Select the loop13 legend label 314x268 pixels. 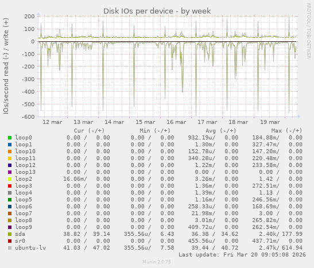(x=25, y=172)
